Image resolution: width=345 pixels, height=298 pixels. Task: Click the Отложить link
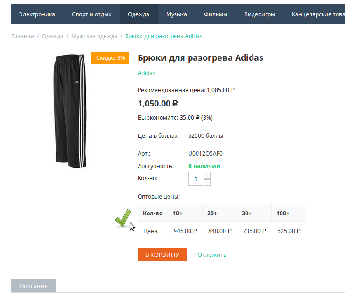(212, 255)
